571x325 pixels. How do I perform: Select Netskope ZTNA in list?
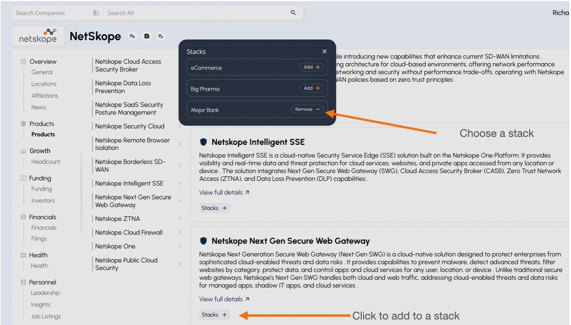click(118, 219)
